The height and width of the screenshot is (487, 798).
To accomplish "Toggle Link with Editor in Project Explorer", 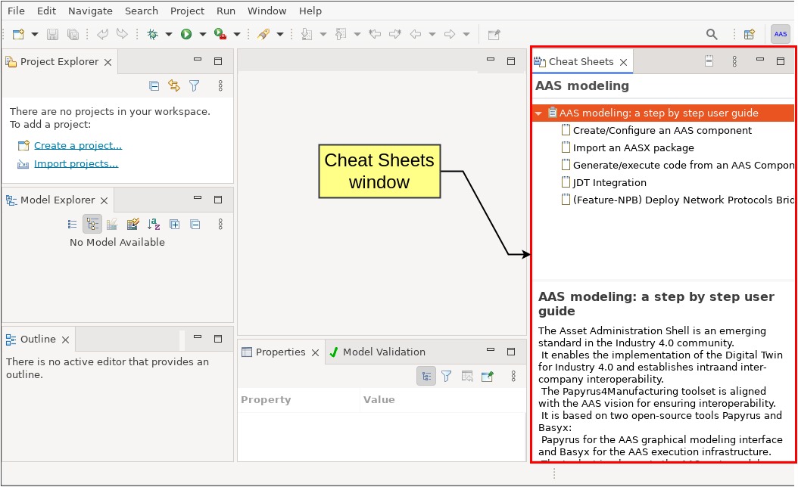I will [x=174, y=86].
